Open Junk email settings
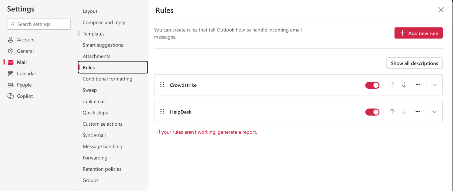Image resolution: width=453 pixels, height=191 pixels. coord(94,102)
